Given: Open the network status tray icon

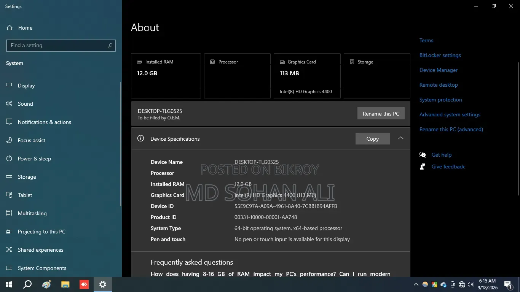Looking at the screenshot, I should [x=462, y=284].
